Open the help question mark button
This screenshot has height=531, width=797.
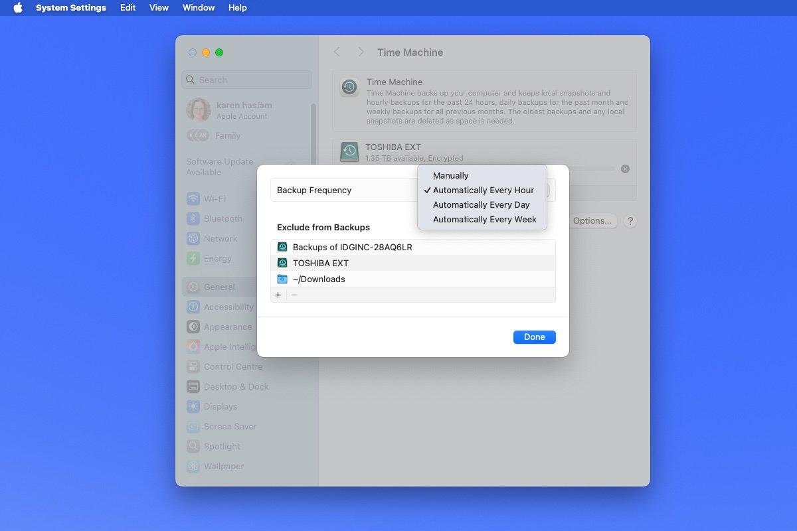click(630, 221)
